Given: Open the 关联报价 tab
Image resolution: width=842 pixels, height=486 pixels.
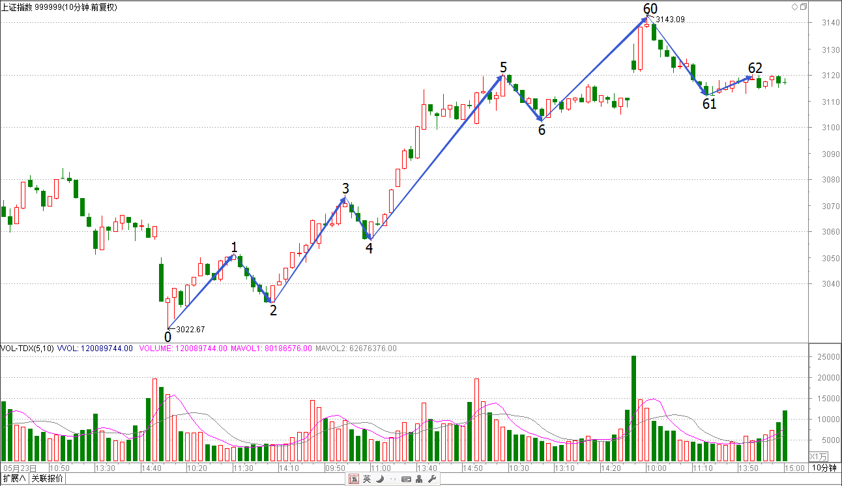Looking at the screenshot, I should coord(48,479).
